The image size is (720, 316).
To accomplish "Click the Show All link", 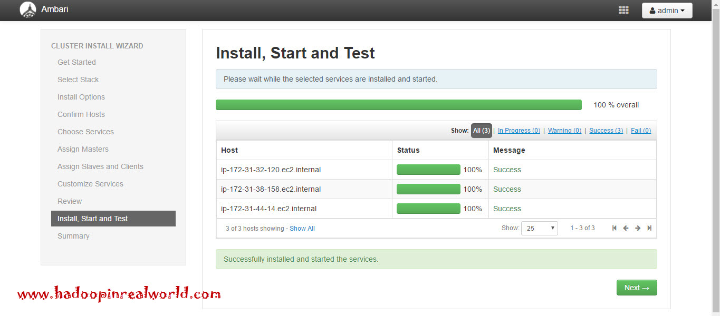I will tap(302, 228).
